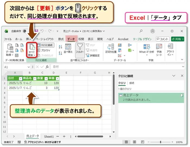
Task: Switch to Page Break Preview in the status bar
Action: point(142,142)
